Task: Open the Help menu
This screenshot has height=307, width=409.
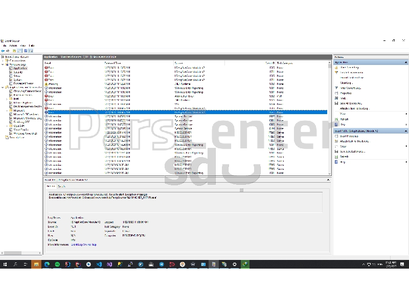Action: point(32,46)
